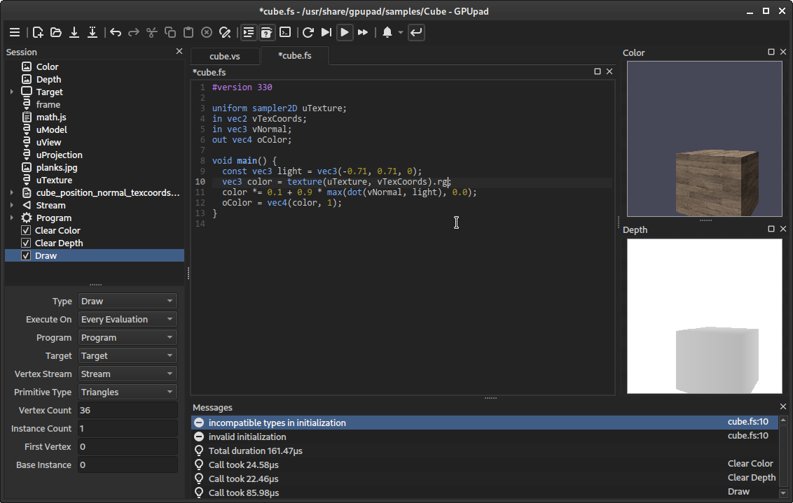Click the line-wrap return arrow icon
The image size is (793, 503).
[x=416, y=32]
